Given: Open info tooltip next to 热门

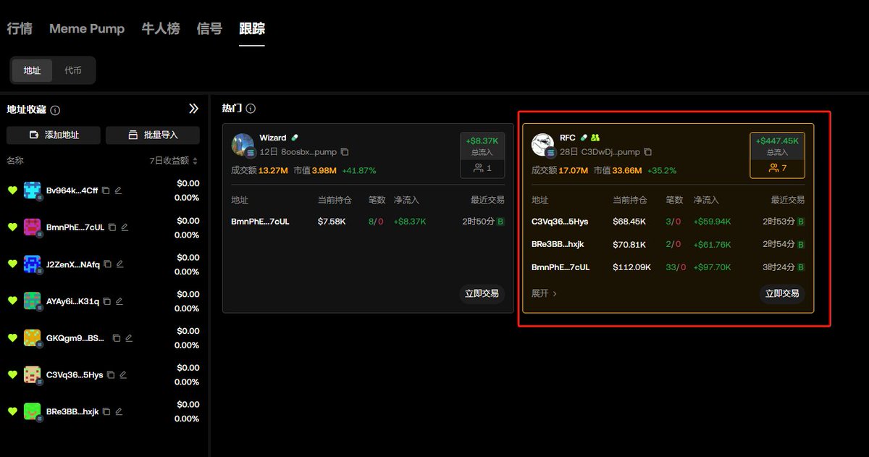Looking at the screenshot, I should pos(251,109).
